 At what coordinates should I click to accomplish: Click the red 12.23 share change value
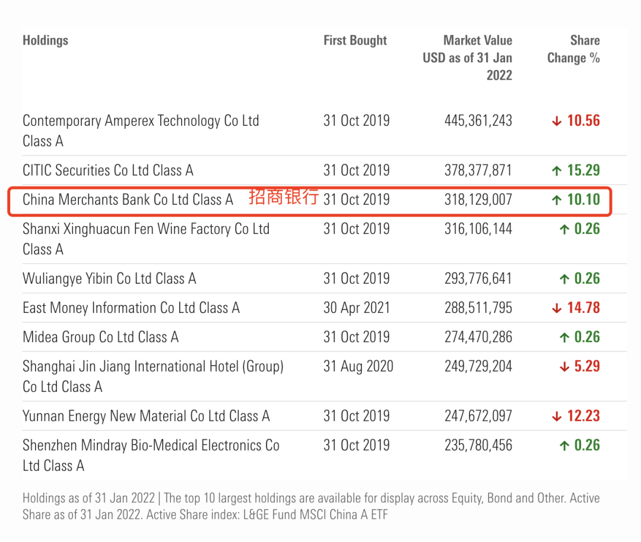coord(583,416)
